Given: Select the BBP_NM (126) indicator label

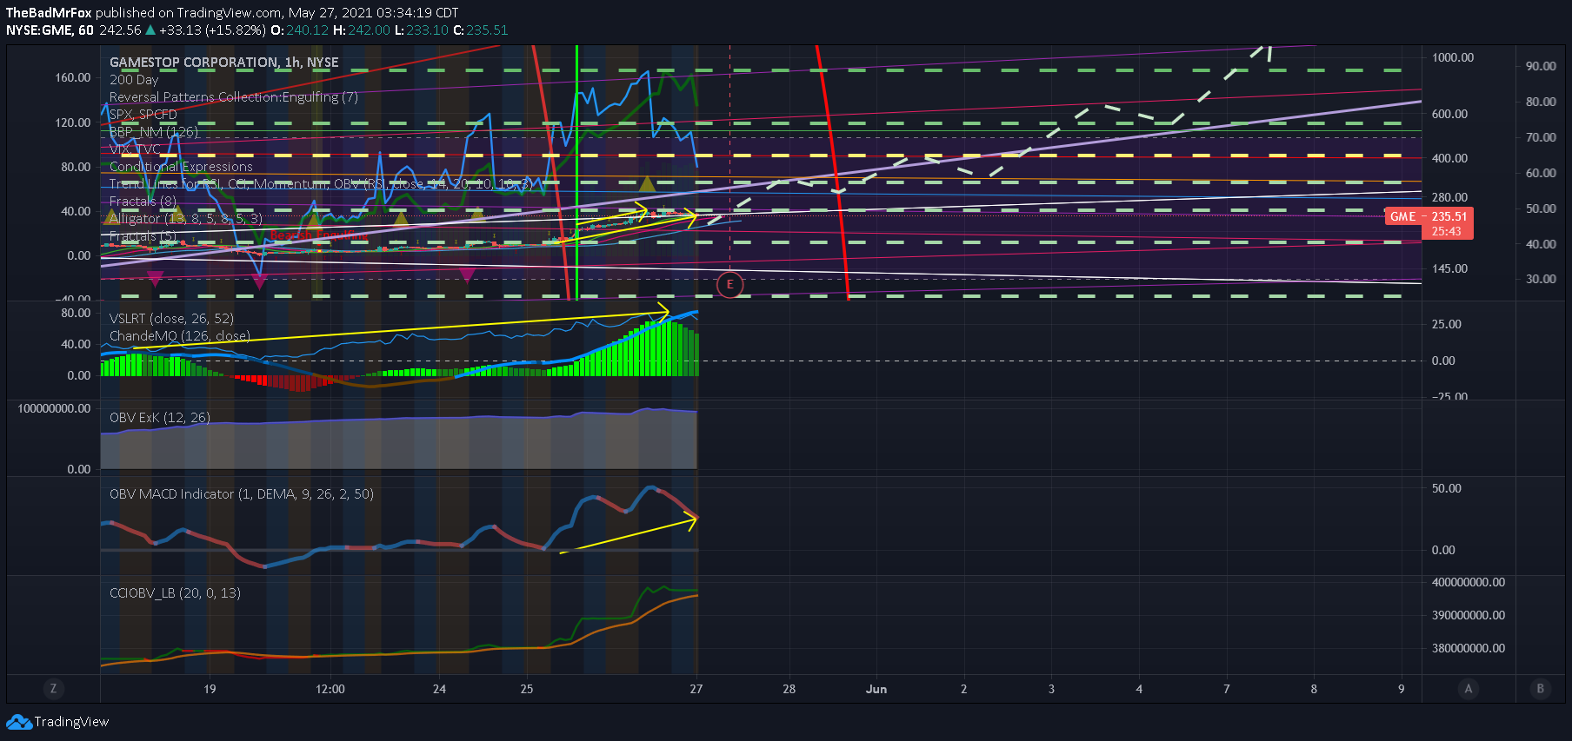Looking at the screenshot, I should click(x=154, y=132).
